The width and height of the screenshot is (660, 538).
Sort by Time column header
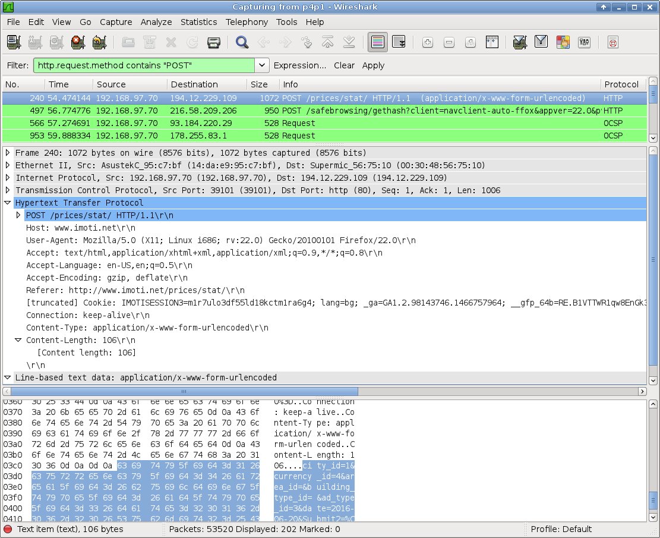coord(68,84)
